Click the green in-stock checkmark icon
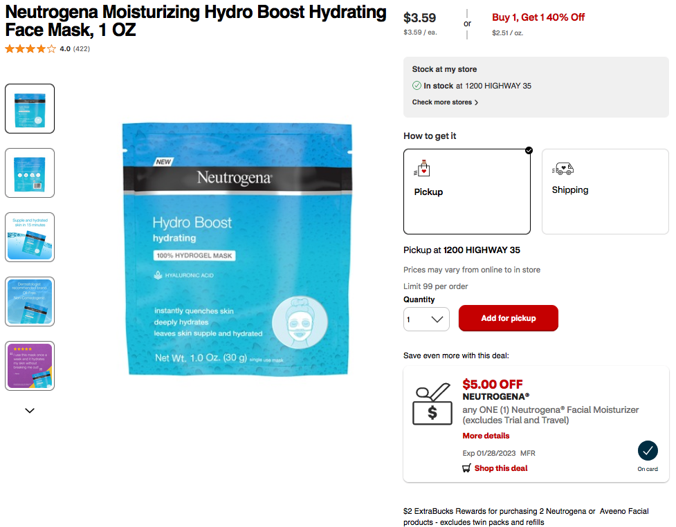 pyautogui.click(x=417, y=86)
